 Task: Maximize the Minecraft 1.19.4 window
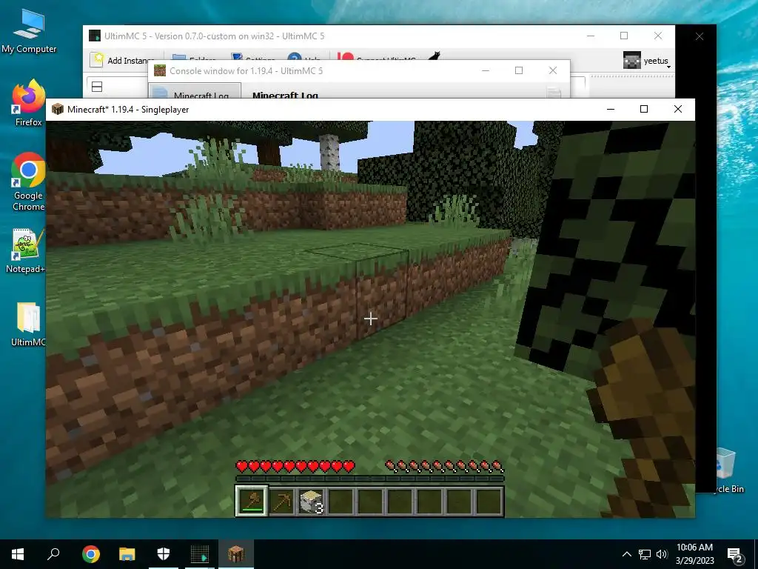[644, 109]
